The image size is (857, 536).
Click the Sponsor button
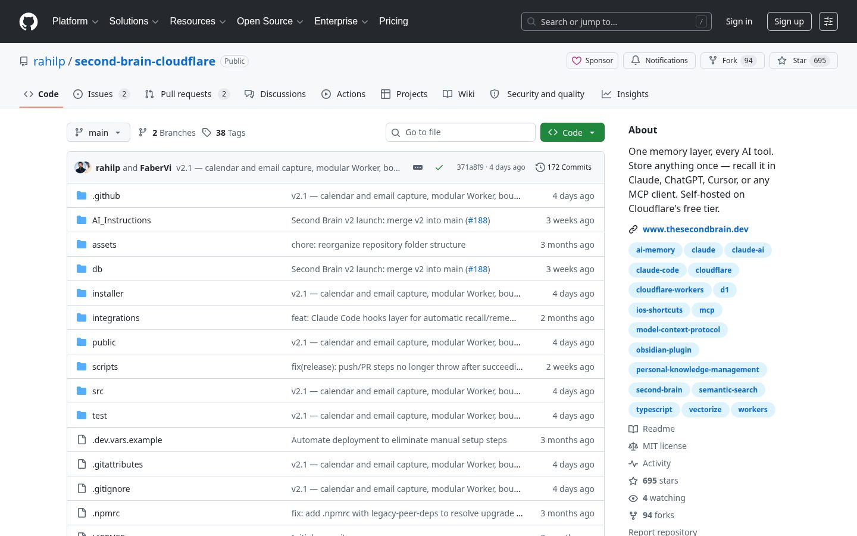(593, 61)
